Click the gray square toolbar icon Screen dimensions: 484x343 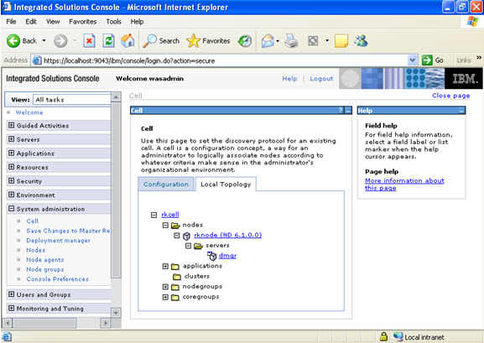[313, 41]
